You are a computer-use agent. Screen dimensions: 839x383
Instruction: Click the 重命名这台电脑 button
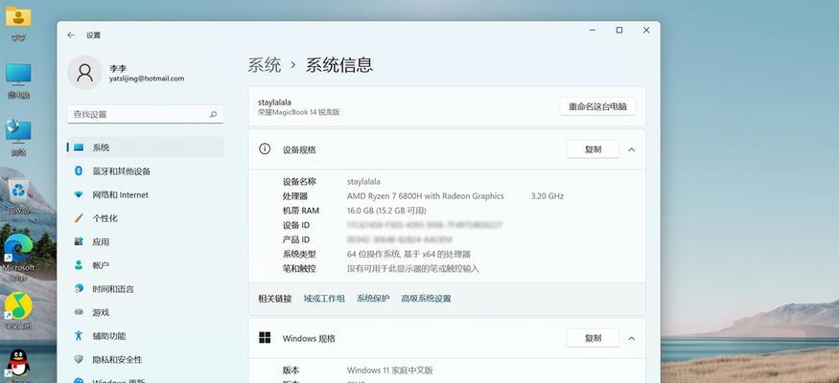597,106
